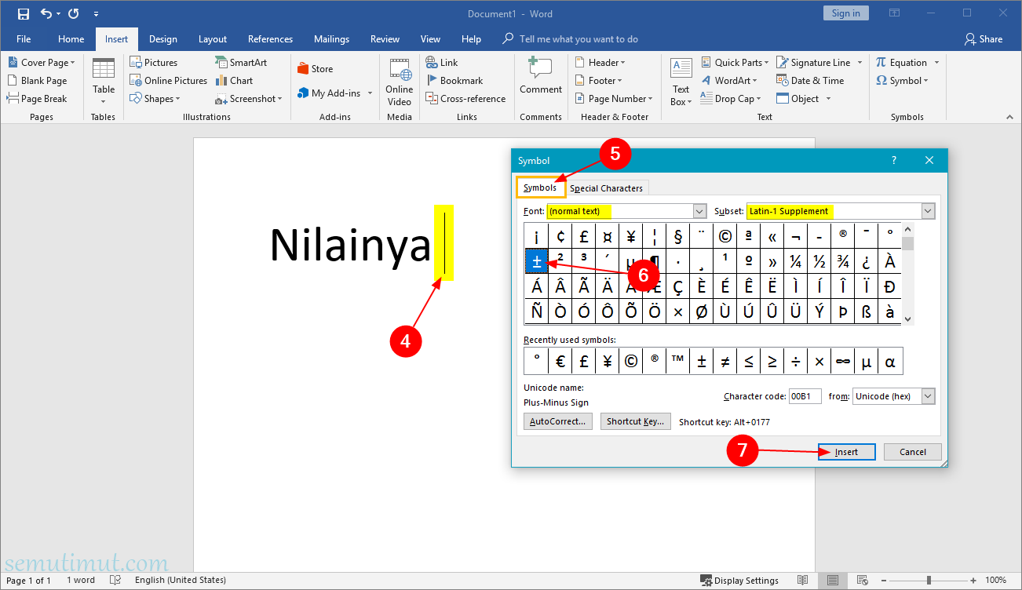Sign in to Office account
The height and width of the screenshot is (590, 1022).
pos(845,13)
